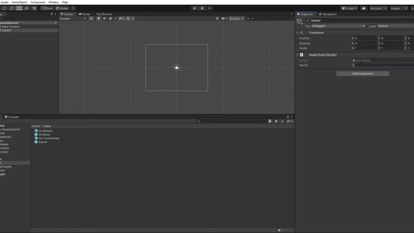The height and width of the screenshot is (233, 414).
Task: Open the Shaded draw mode dropdown
Action: point(73,19)
